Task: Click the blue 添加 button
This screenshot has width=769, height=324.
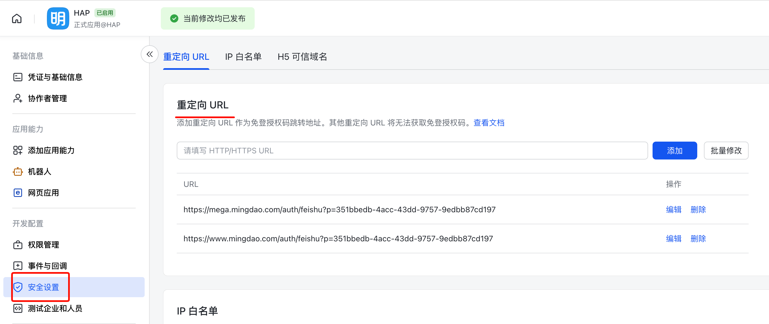Action: click(x=675, y=151)
